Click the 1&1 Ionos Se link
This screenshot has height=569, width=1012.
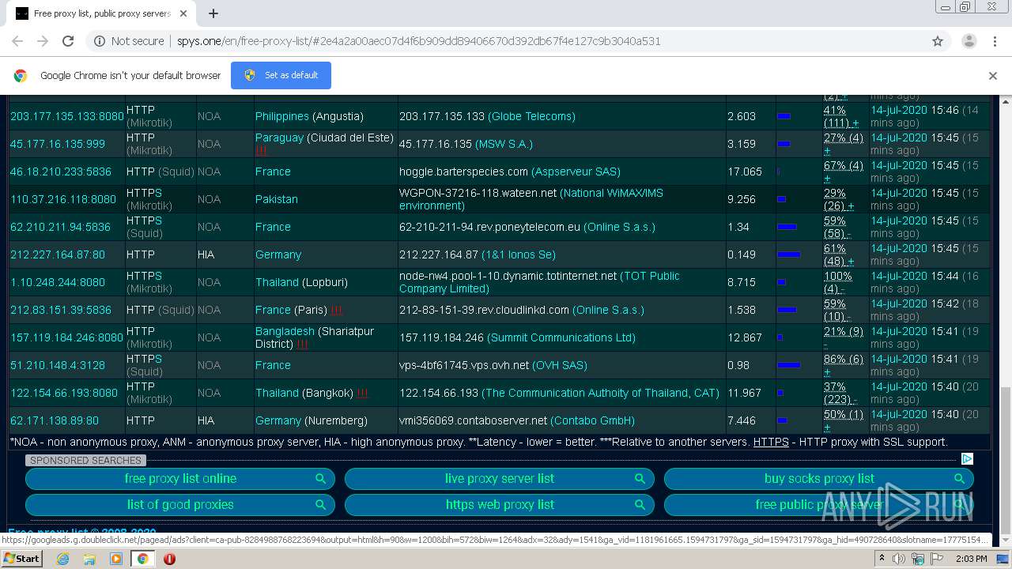[519, 254]
